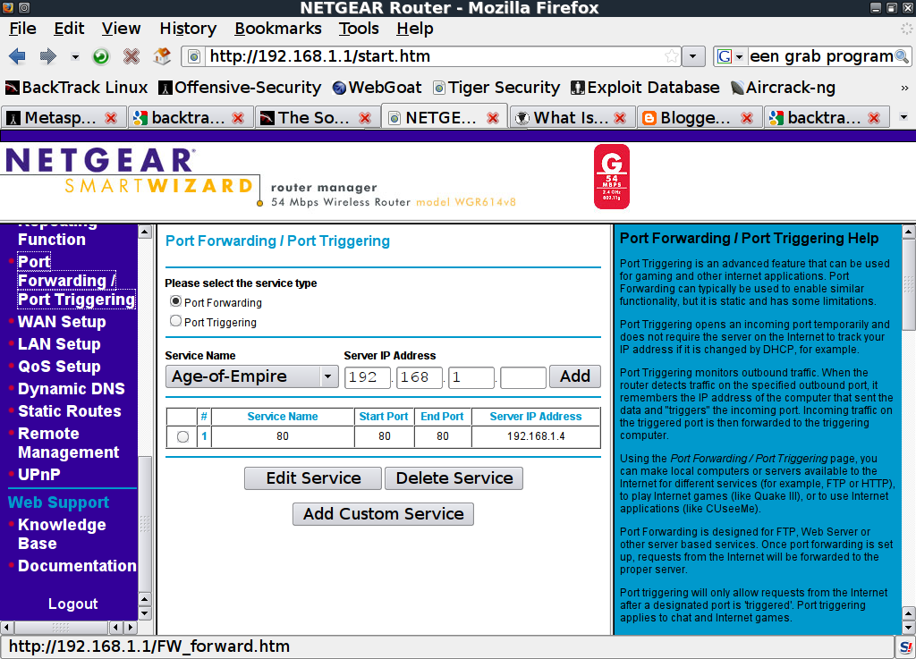The image size is (916, 659).
Task: Click the empty last IP octet field
Action: coord(522,377)
